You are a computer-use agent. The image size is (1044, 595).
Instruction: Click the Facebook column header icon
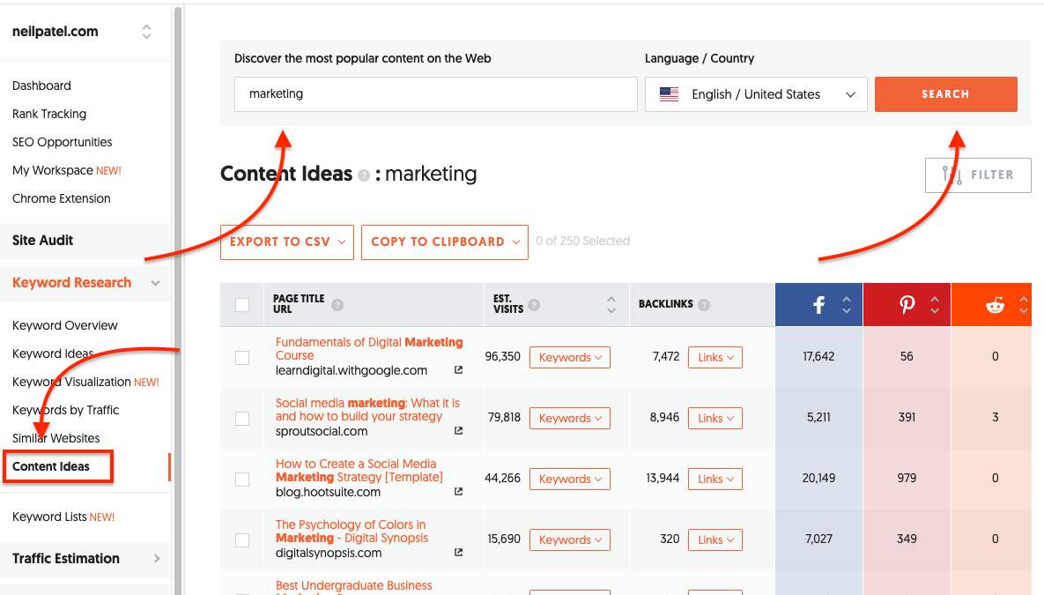pyautogui.click(x=818, y=305)
